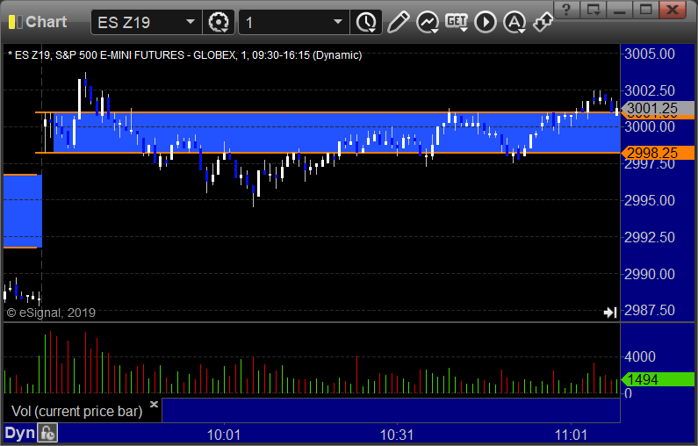Screen dimensions: 698x446
Task: Click the ES Z19 S&P 500 chart title
Action: (184, 55)
